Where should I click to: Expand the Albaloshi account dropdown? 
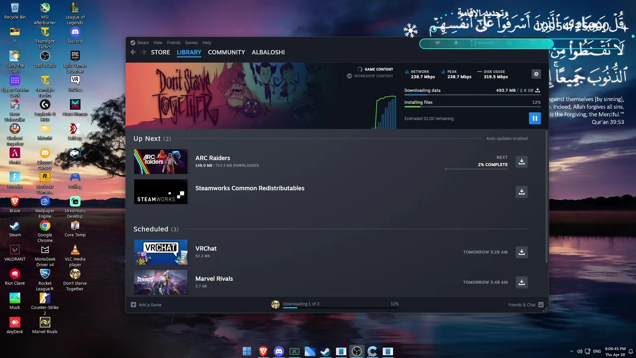point(487,43)
